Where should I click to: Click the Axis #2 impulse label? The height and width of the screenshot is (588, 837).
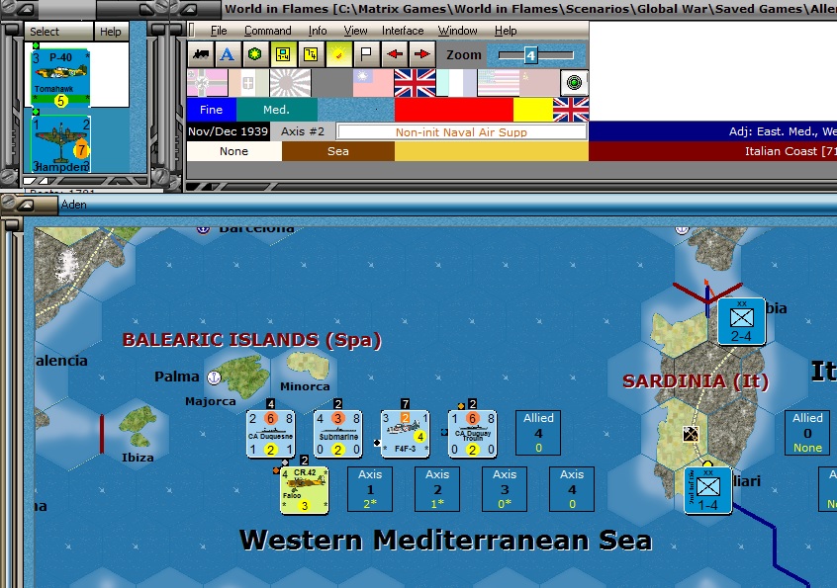point(303,131)
